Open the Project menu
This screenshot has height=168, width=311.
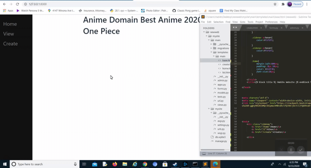tap(259, 22)
